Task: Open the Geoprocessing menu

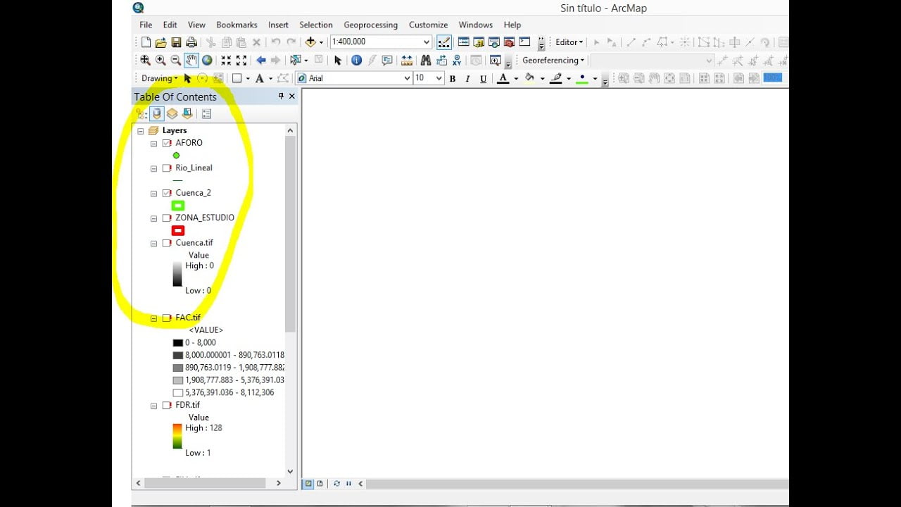Action: coord(370,25)
